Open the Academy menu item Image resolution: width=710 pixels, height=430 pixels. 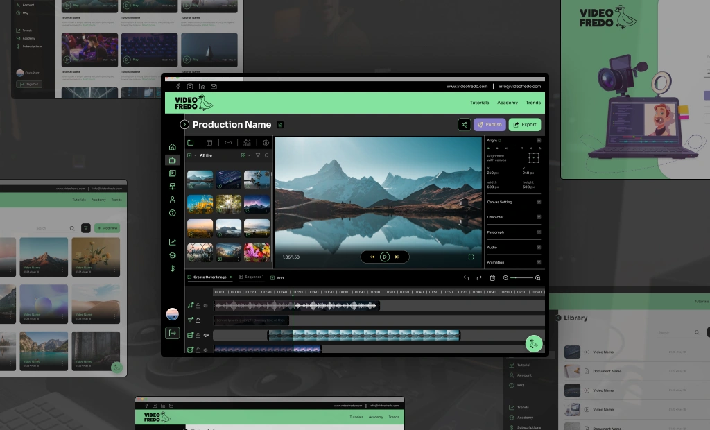click(x=507, y=103)
